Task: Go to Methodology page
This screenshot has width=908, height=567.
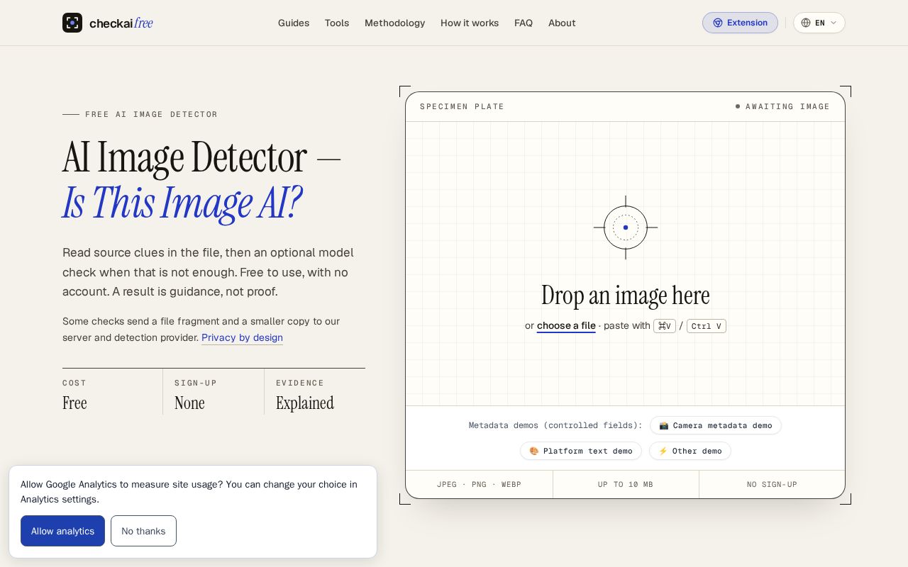Action: (x=394, y=23)
